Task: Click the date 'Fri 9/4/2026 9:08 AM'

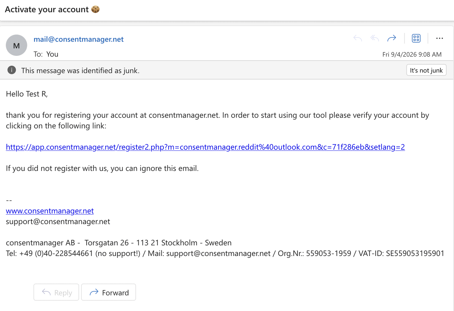Action: [x=412, y=54]
